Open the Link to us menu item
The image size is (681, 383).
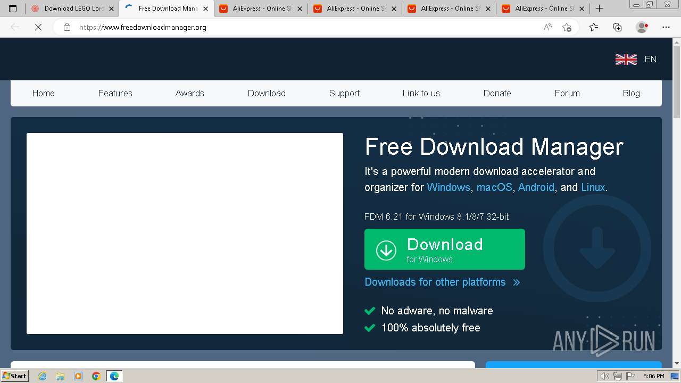(421, 93)
